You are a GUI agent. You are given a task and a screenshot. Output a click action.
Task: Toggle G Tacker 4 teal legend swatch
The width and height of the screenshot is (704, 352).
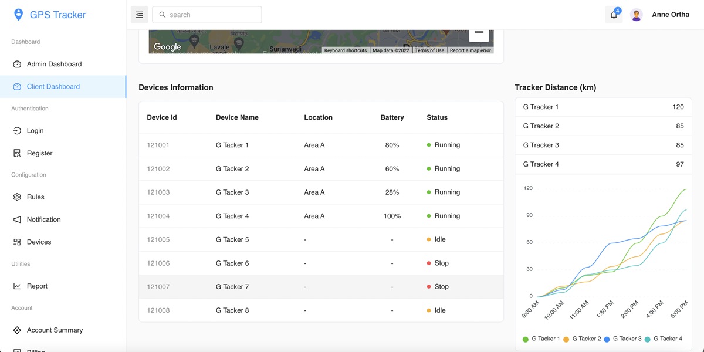(648, 339)
